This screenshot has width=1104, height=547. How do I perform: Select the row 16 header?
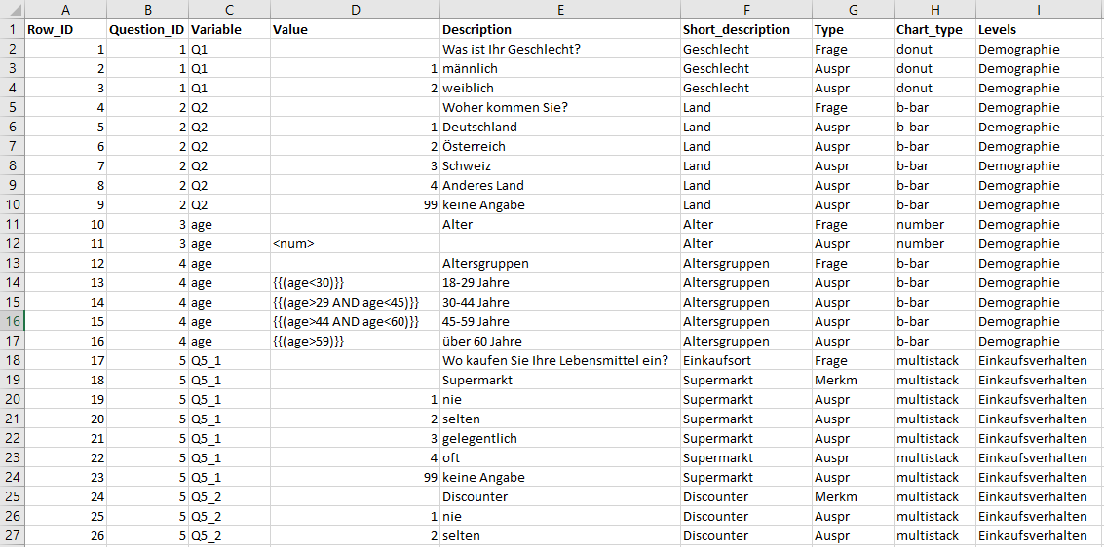pos(11,322)
